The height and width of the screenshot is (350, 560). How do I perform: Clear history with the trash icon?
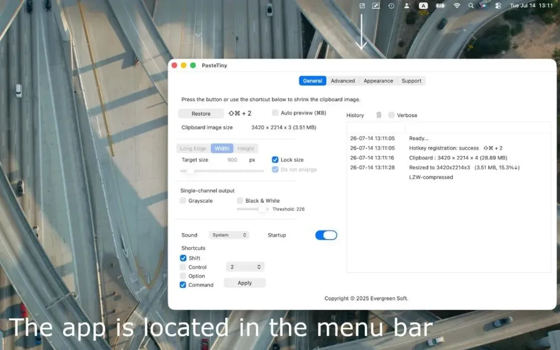coord(379,115)
